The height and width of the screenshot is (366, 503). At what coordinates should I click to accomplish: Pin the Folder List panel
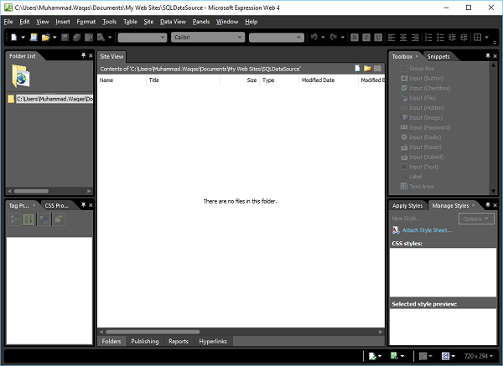(x=83, y=55)
